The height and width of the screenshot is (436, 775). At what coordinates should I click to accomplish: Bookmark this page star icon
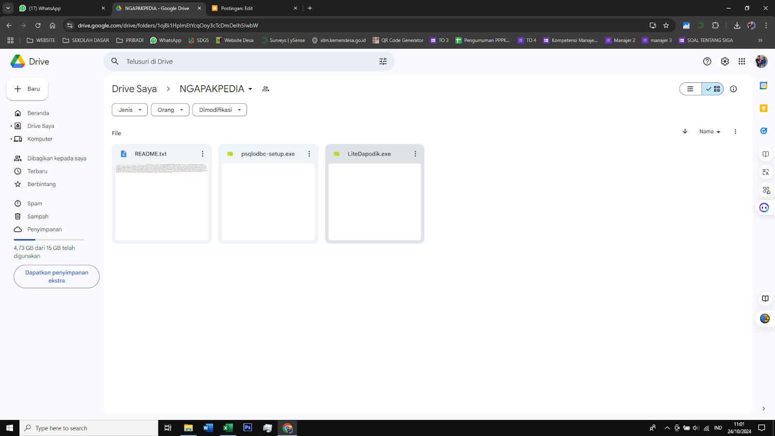(666, 26)
